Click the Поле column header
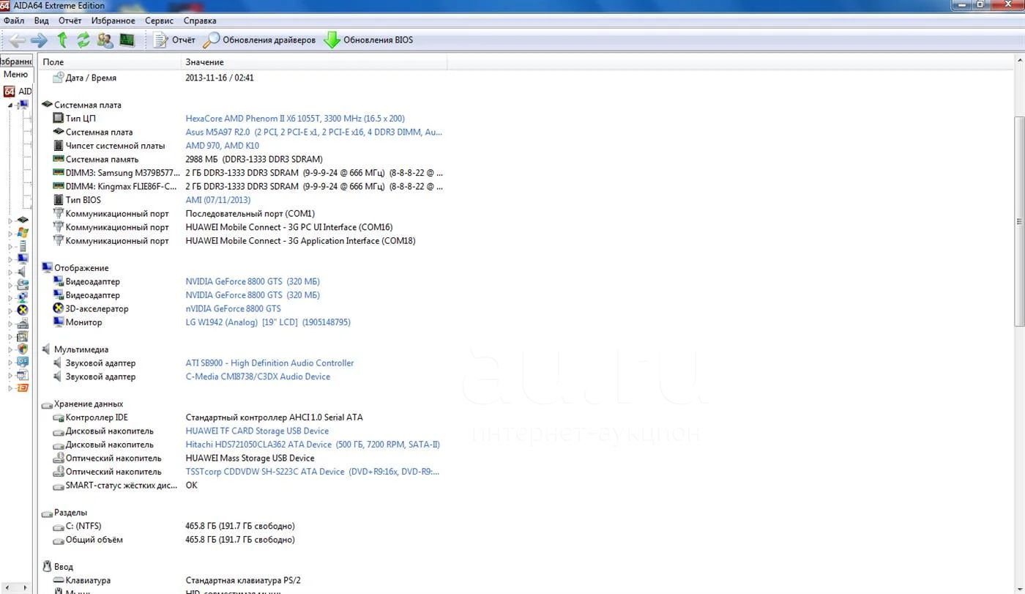The width and height of the screenshot is (1025, 594). point(110,62)
